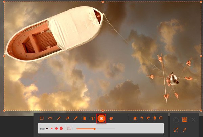The width and height of the screenshot is (203, 137).
Task: Select the arrow drawing tool
Action: [x=67, y=118]
